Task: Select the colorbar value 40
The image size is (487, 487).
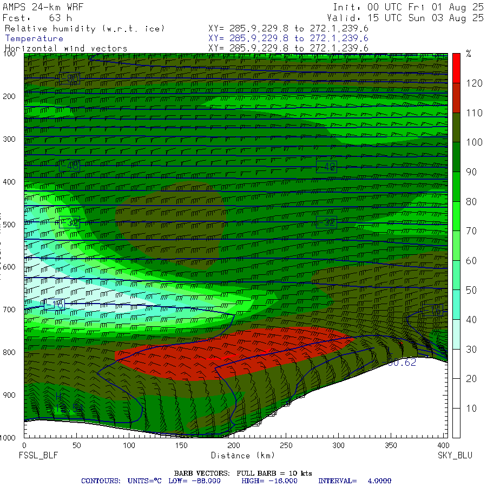Action: point(471,320)
